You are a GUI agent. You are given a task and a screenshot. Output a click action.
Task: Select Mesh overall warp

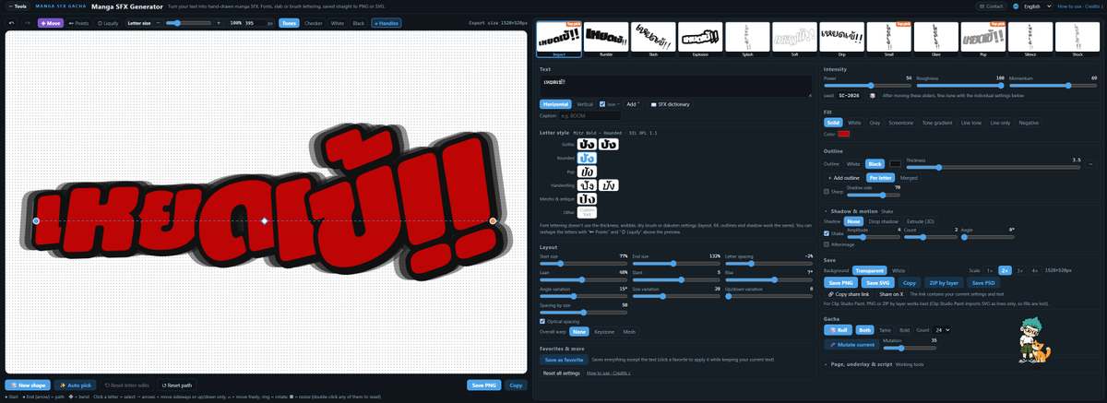pos(629,331)
